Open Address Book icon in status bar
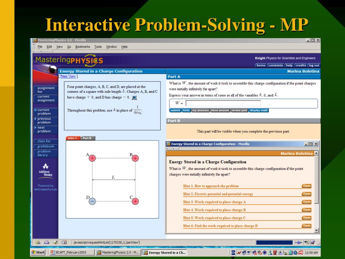This screenshot has height=259, width=345. click(64, 242)
